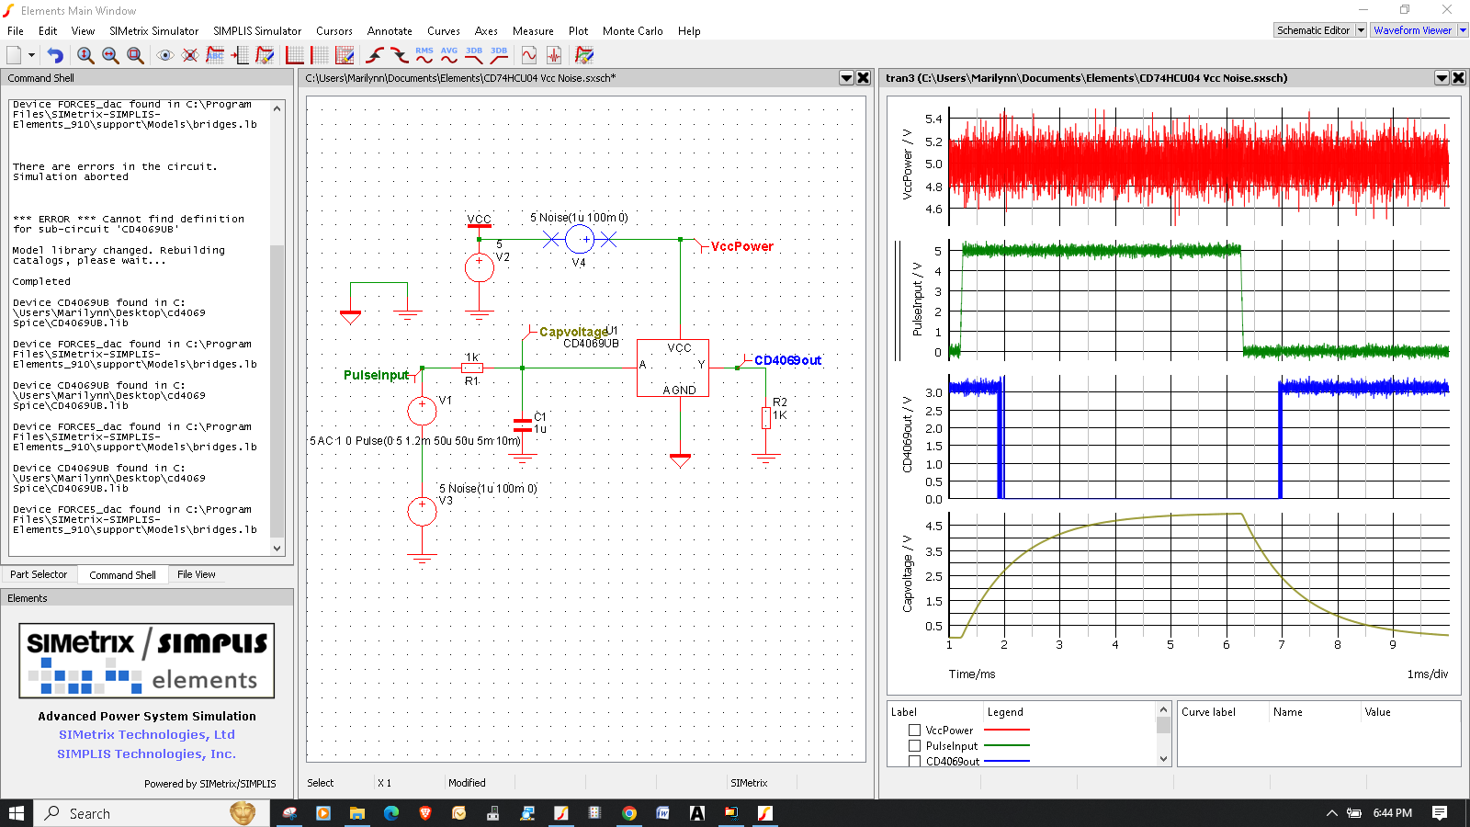Close the schematic pane

pos(864,78)
